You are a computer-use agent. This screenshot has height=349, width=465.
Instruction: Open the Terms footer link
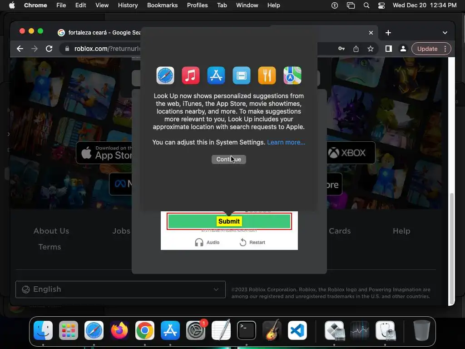(x=49, y=247)
